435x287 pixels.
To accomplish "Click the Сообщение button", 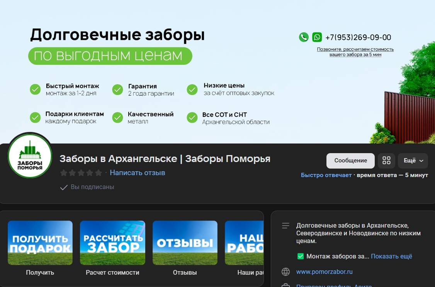I will 350,160.
